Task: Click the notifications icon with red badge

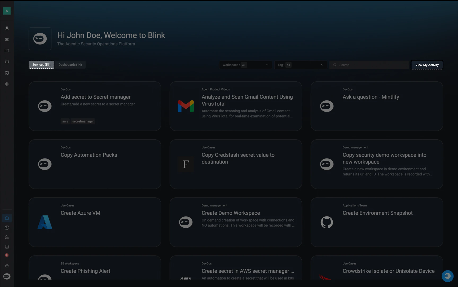Action: click(x=7, y=255)
